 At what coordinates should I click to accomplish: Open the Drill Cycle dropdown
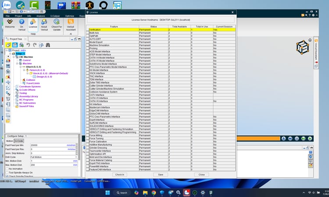(54, 157)
